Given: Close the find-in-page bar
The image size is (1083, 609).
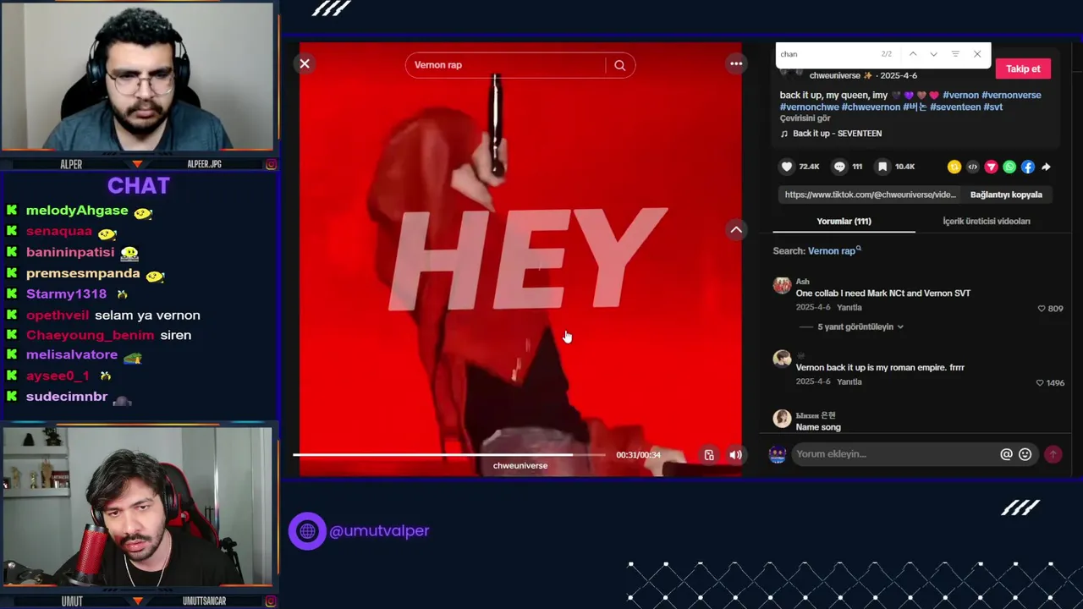Looking at the screenshot, I should [x=977, y=54].
